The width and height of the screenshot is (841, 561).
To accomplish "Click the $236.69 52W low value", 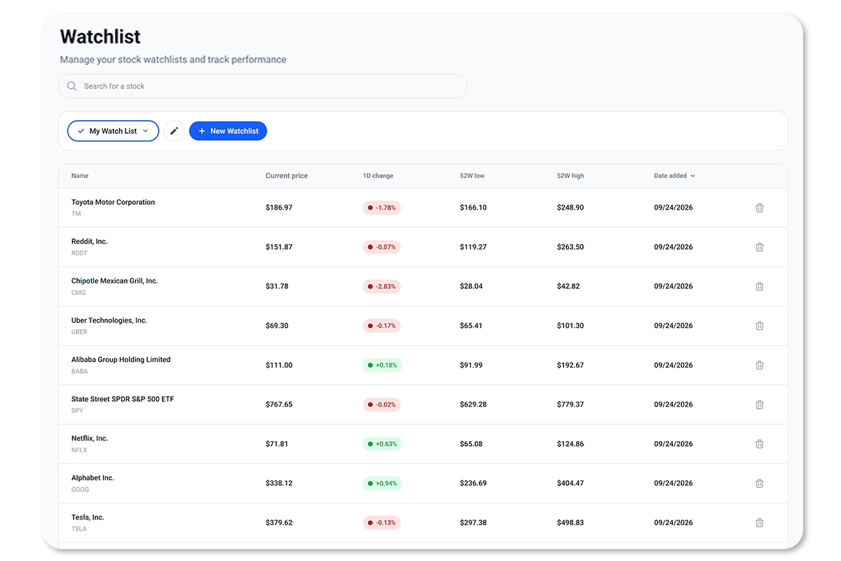I will click(x=473, y=483).
